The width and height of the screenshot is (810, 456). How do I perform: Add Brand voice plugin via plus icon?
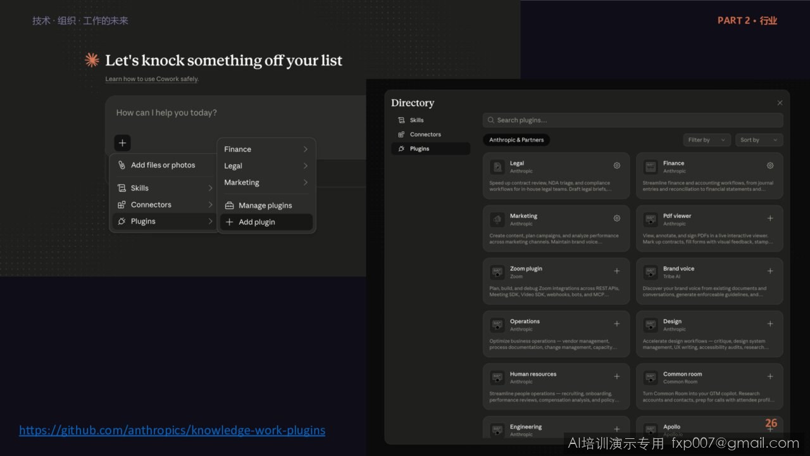[770, 271]
